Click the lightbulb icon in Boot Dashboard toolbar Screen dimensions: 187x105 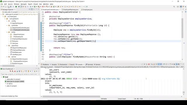(x=28, y=71)
